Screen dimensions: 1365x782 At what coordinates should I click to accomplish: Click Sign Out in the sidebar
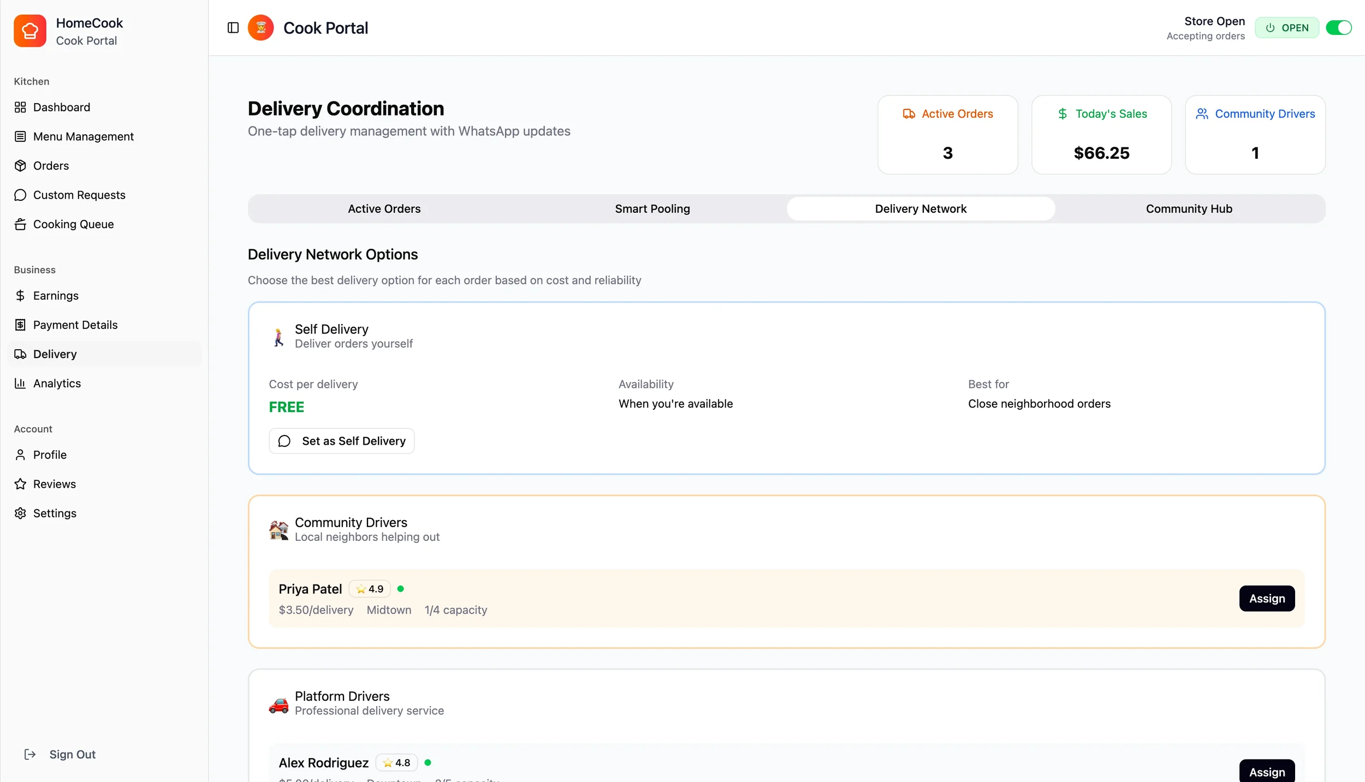(x=72, y=754)
